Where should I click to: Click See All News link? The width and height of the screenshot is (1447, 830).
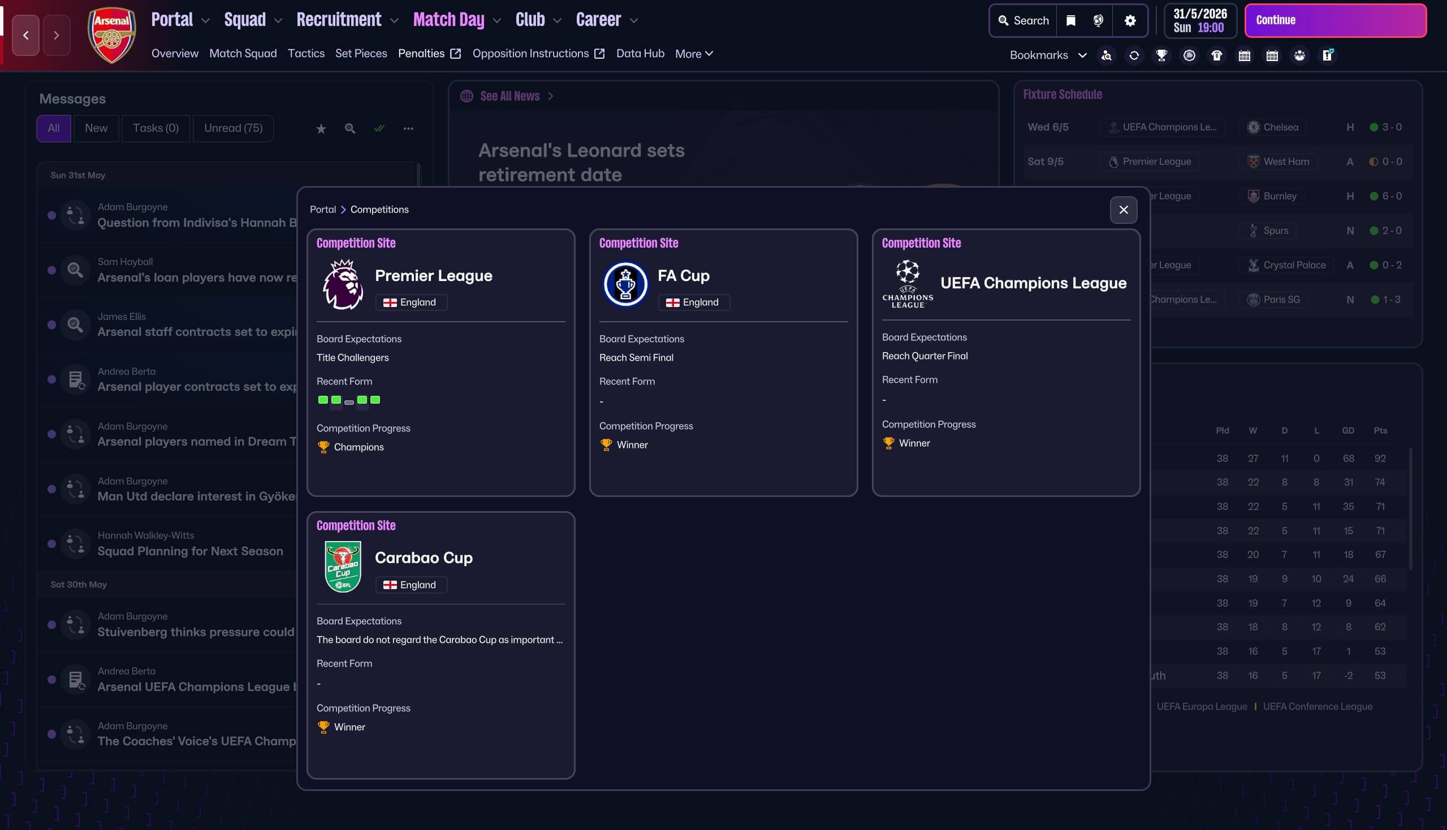[509, 96]
